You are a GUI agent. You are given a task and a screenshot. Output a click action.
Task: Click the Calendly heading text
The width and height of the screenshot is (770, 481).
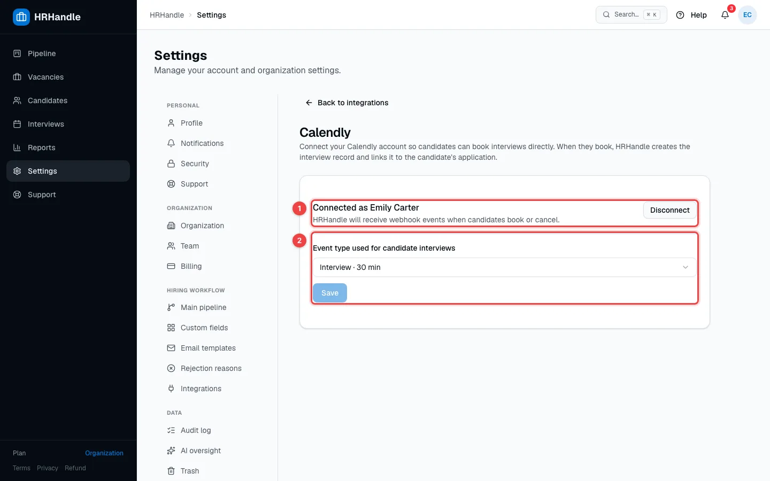point(325,133)
